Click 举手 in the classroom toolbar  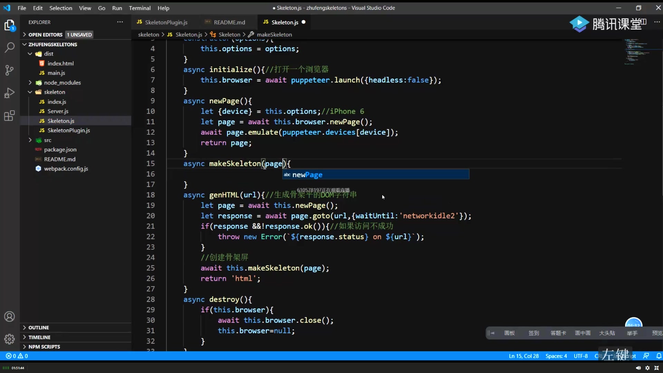632,333
